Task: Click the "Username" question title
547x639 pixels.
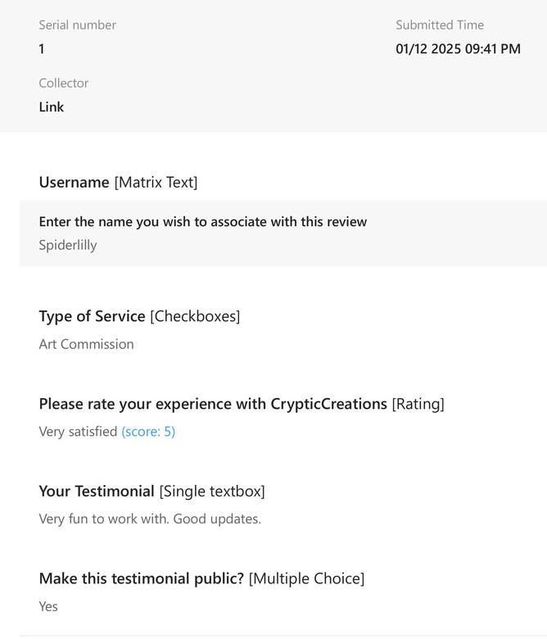Action: click(x=74, y=183)
